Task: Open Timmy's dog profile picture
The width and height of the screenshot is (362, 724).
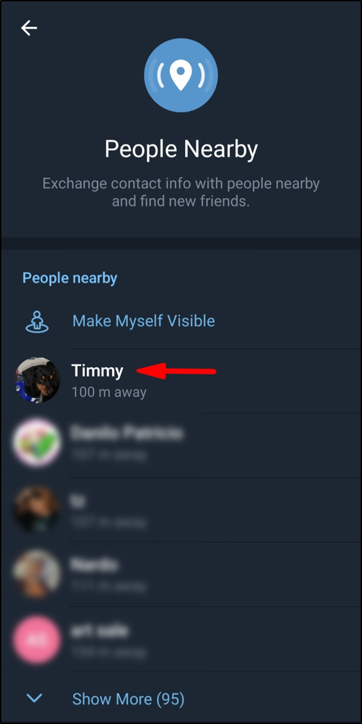Action: click(x=37, y=380)
